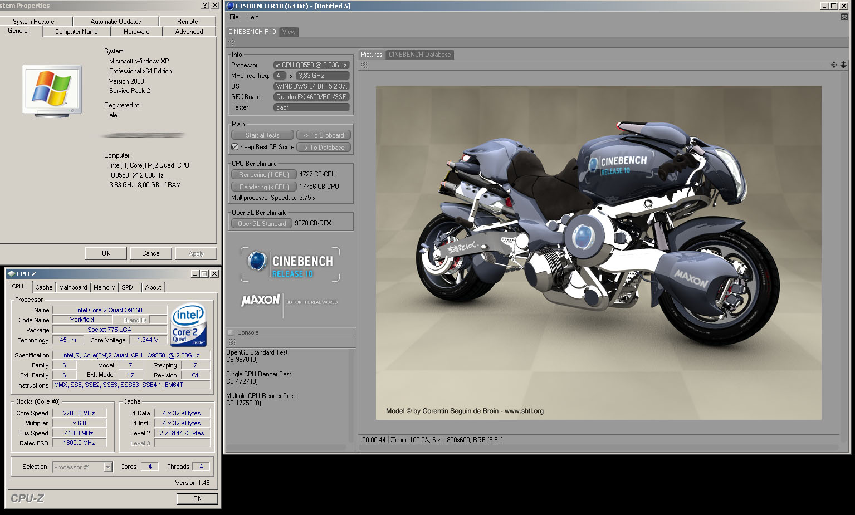This screenshot has height=515, width=855.
Task: Click the CINEBENCH Release 10 logo
Action: click(290, 264)
